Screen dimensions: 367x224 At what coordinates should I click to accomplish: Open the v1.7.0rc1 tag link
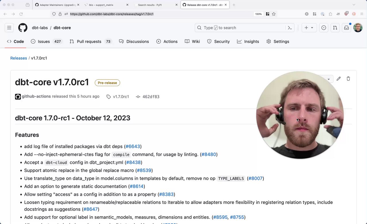[x=118, y=96]
